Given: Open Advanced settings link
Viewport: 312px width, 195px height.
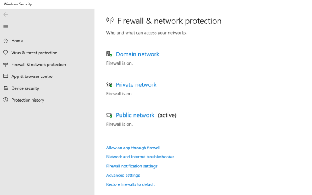Looking at the screenshot, I should pos(123,175).
